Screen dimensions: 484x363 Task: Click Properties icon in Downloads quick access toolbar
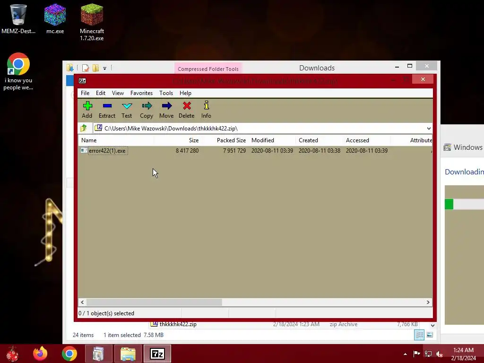(86, 68)
